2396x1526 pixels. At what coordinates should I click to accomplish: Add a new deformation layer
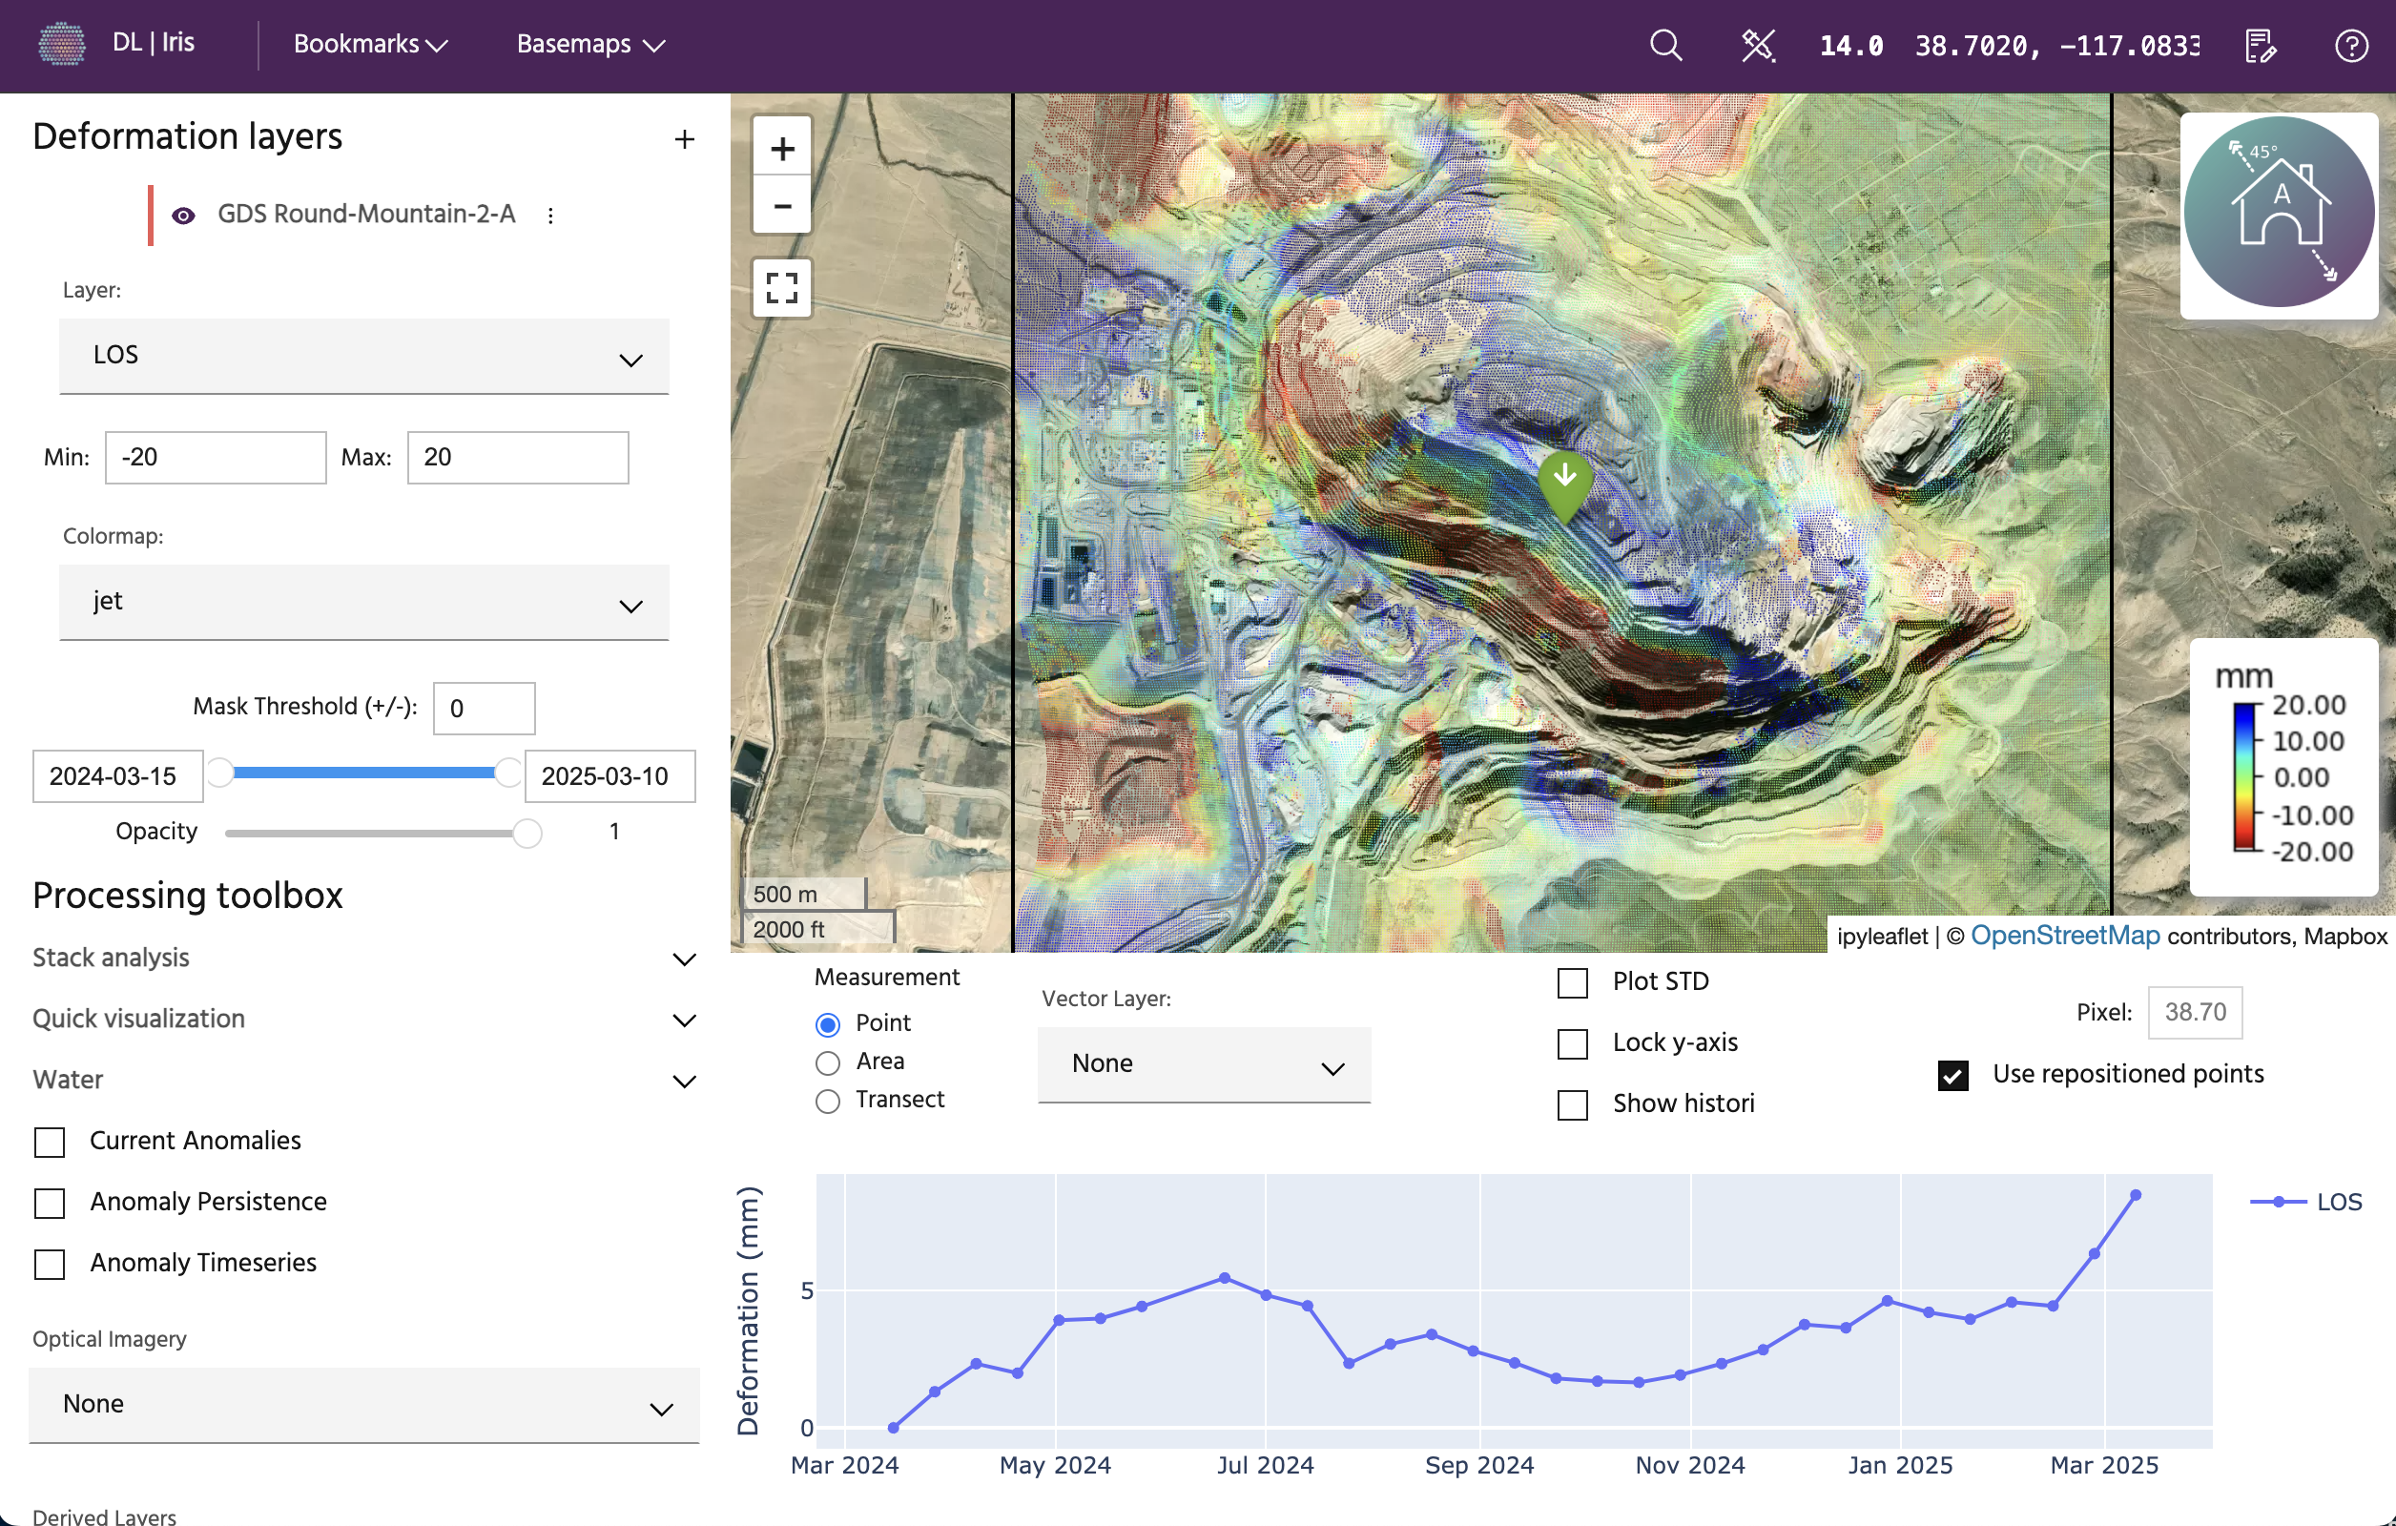[684, 139]
